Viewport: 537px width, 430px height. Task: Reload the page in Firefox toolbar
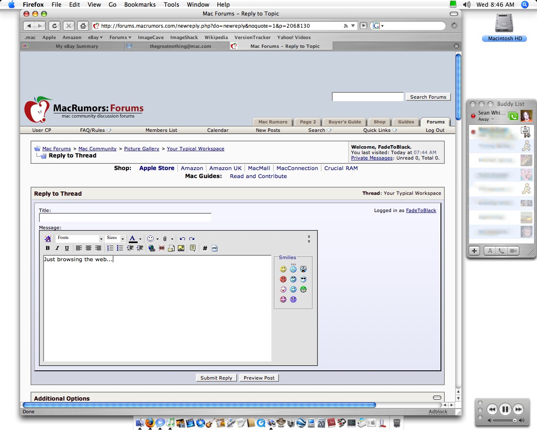[x=55, y=26]
